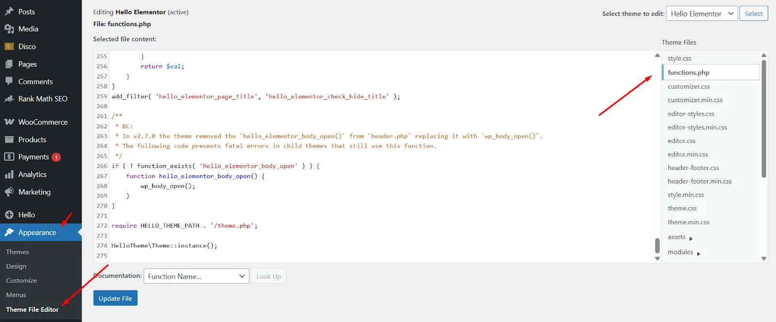Click the Look Up button
776x322 pixels.
[x=269, y=276]
